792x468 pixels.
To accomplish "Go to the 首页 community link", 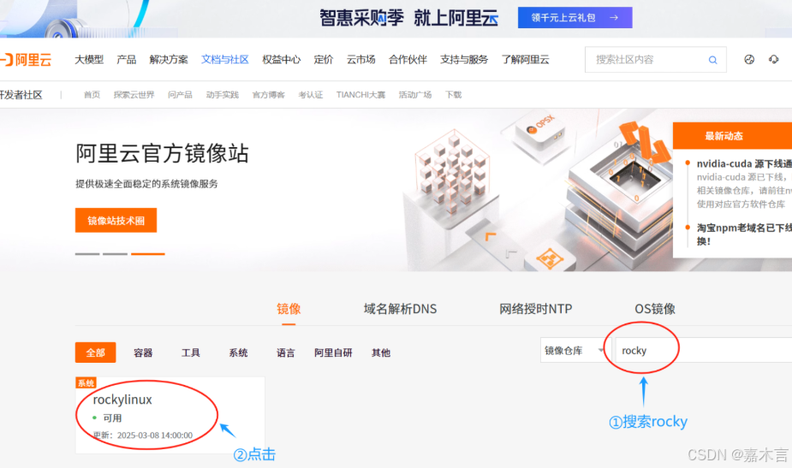I will click(92, 95).
